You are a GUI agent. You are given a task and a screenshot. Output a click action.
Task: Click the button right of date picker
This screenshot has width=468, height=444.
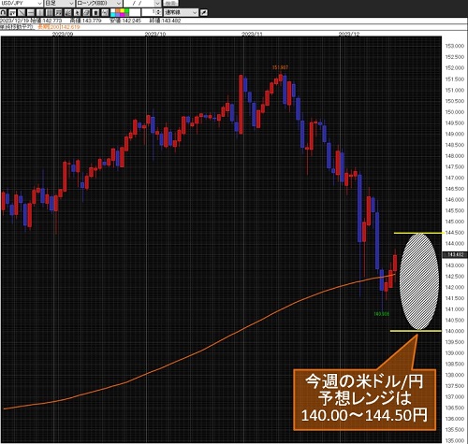170,3
